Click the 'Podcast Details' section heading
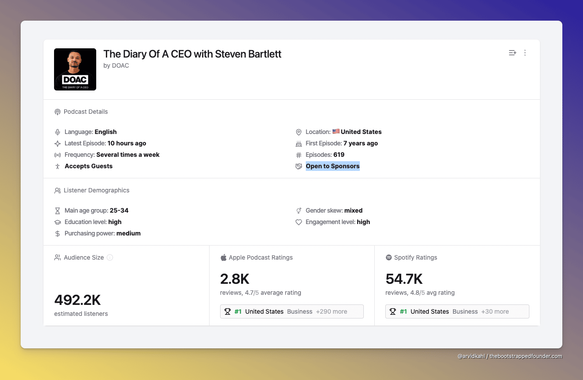This screenshot has width=583, height=380. coord(86,112)
